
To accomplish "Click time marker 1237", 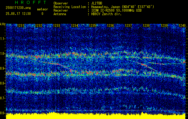I will 128,25.
